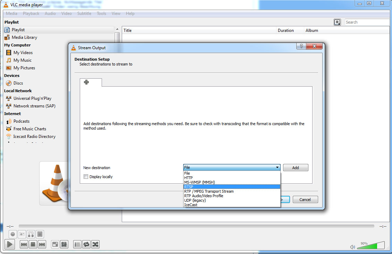Select RTP / MPEG Transport Stream option
392x254 pixels.
click(231, 191)
